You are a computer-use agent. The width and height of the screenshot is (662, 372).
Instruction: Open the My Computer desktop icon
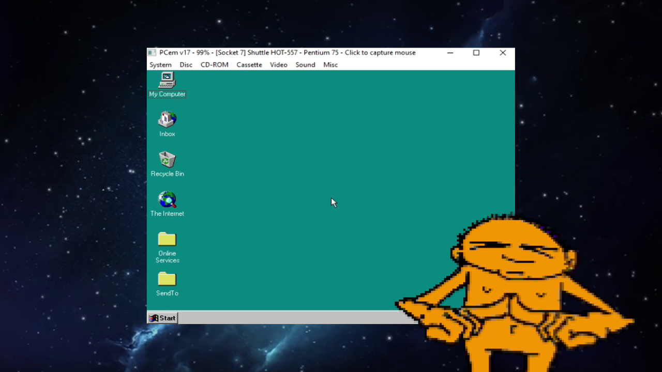click(167, 81)
